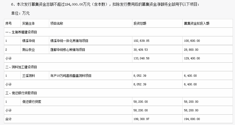Click total investment 199,300.97
This screenshot has height=125, width=235.
142,119
